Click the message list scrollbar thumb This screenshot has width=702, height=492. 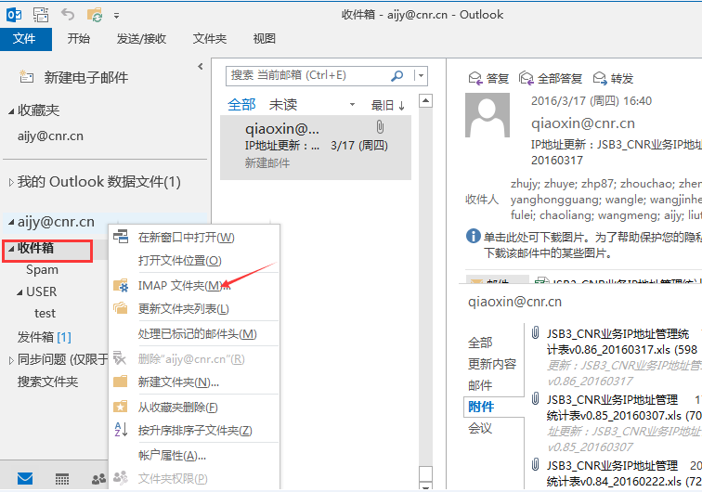pyautogui.click(x=425, y=473)
